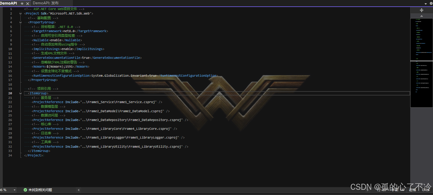Click the green no-issues check icon
The height and width of the screenshot is (195, 433).
26,190
